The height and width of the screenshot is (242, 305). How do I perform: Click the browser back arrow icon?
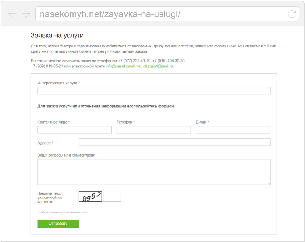[x=12, y=14]
